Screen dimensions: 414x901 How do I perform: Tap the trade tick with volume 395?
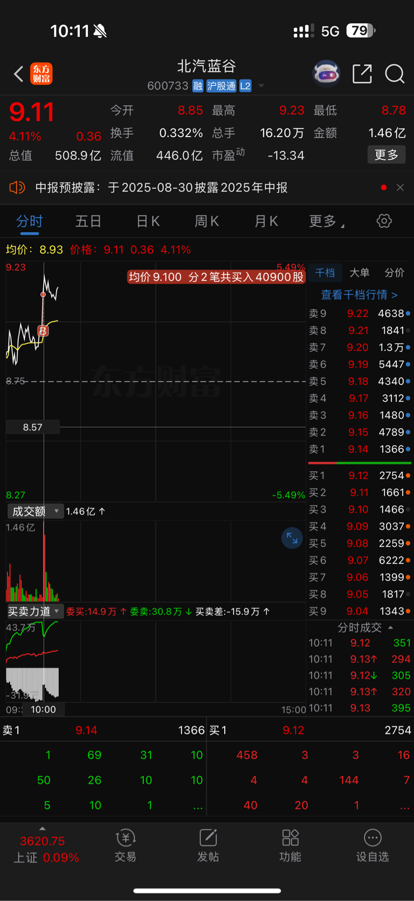pyautogui.click(x=360, y=708)
